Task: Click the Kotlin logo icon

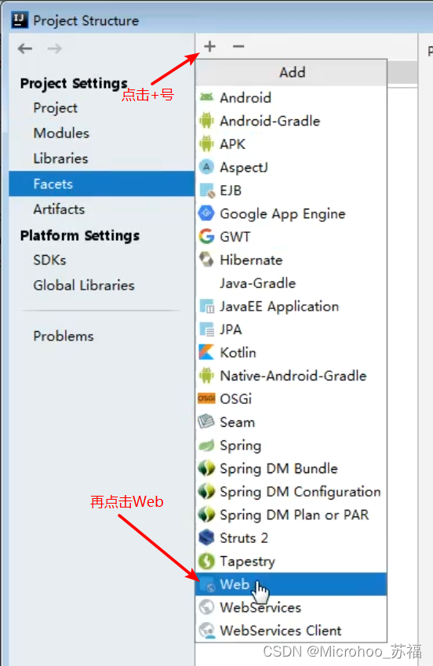Action: [x=206, y=352]
